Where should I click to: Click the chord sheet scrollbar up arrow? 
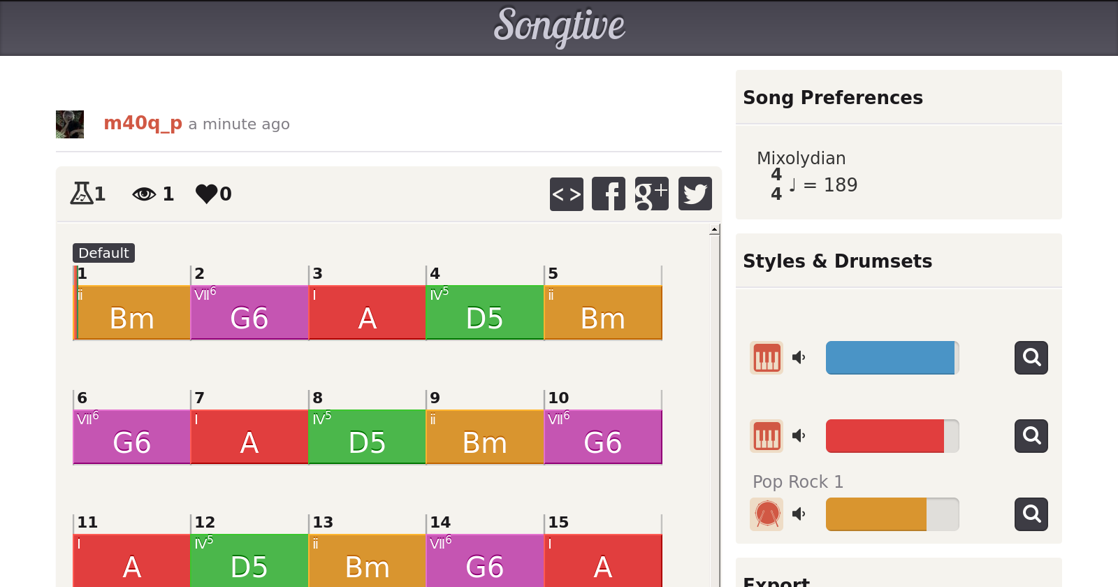tap(714, 229)
